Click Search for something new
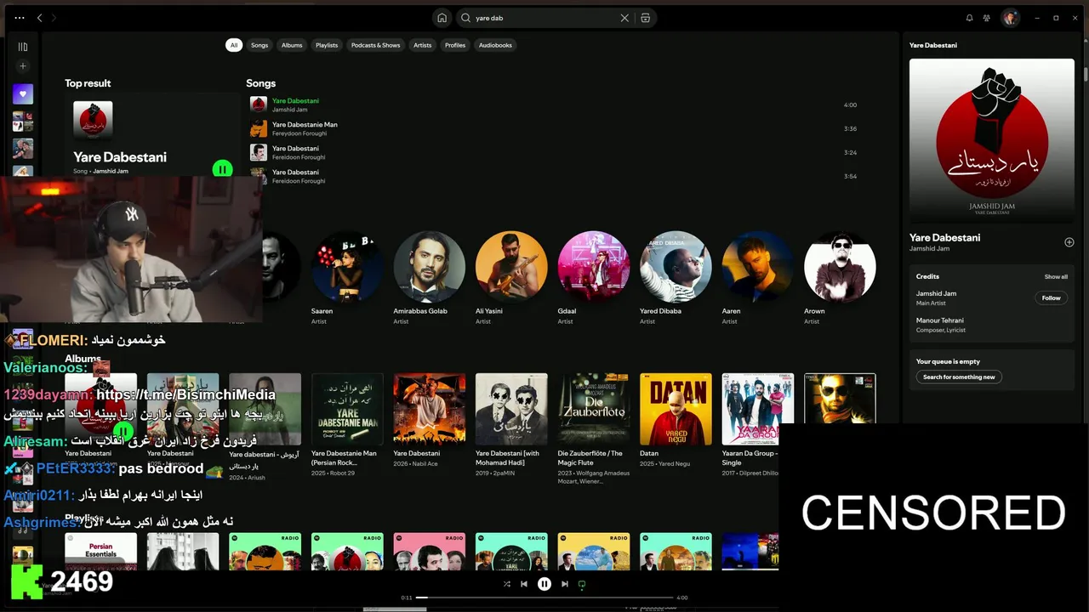Viewport: 1089px width, 612px height. (959, 377)
